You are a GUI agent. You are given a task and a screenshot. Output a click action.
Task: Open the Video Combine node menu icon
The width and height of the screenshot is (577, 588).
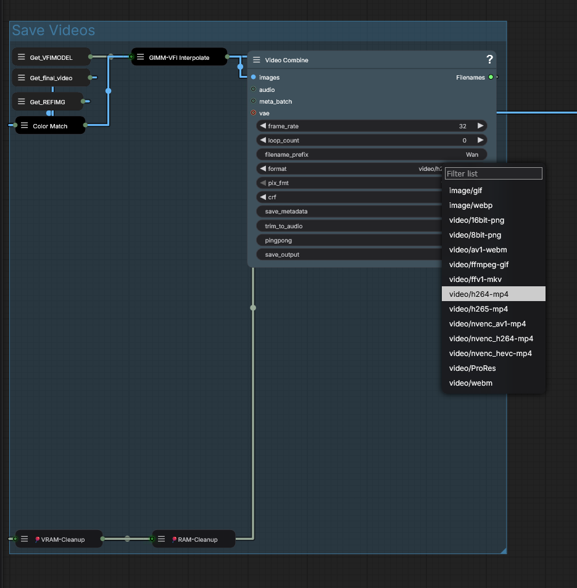click(257, 60)
